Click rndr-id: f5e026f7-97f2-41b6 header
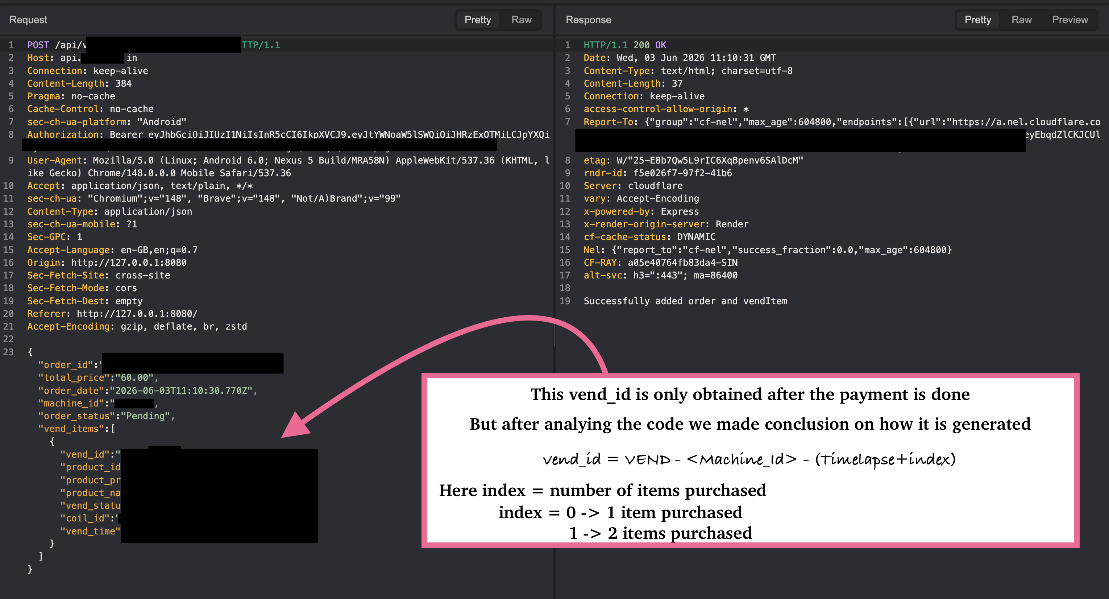This screenshot has width=1109, height=599. click(x=658, y=173)
